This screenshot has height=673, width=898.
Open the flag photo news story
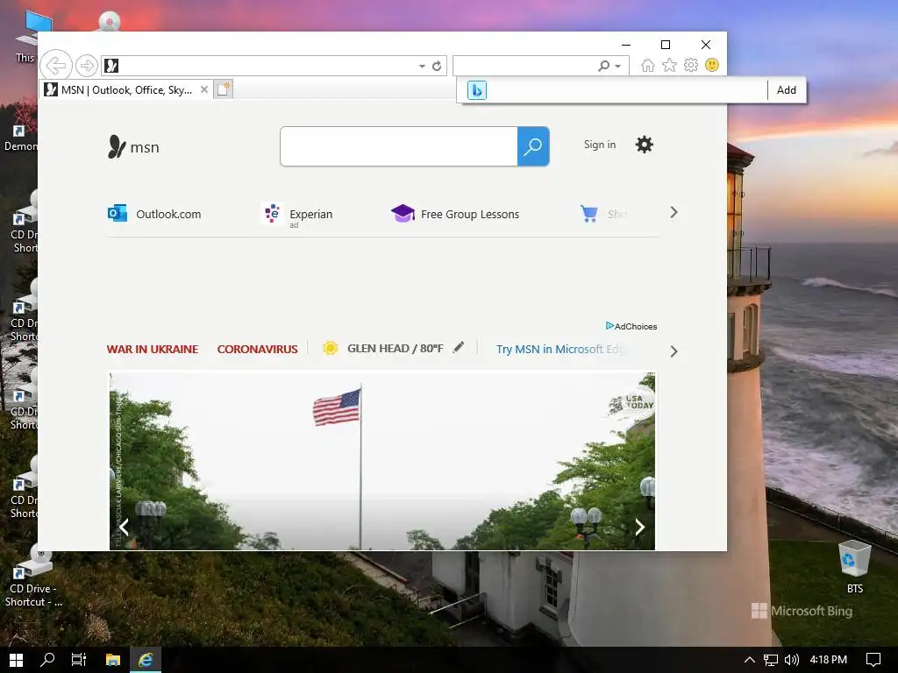[382, 461]
